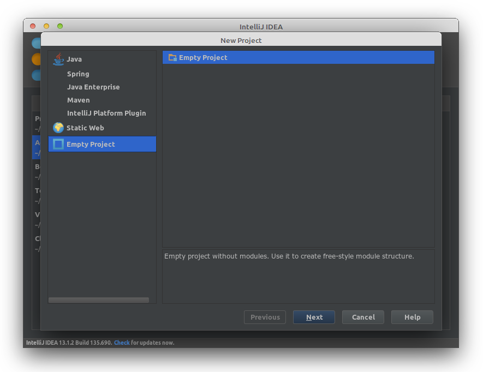
Task: Open Help for the New Project dialog
Action: click(412, 317)
